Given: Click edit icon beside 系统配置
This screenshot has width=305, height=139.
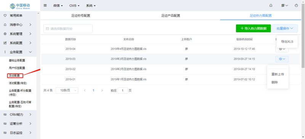Looking at the screenshot, I should 5,43.
